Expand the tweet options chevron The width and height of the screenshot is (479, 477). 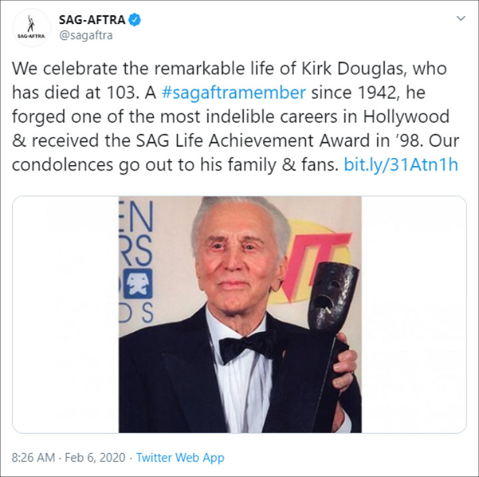click(460, 19)
